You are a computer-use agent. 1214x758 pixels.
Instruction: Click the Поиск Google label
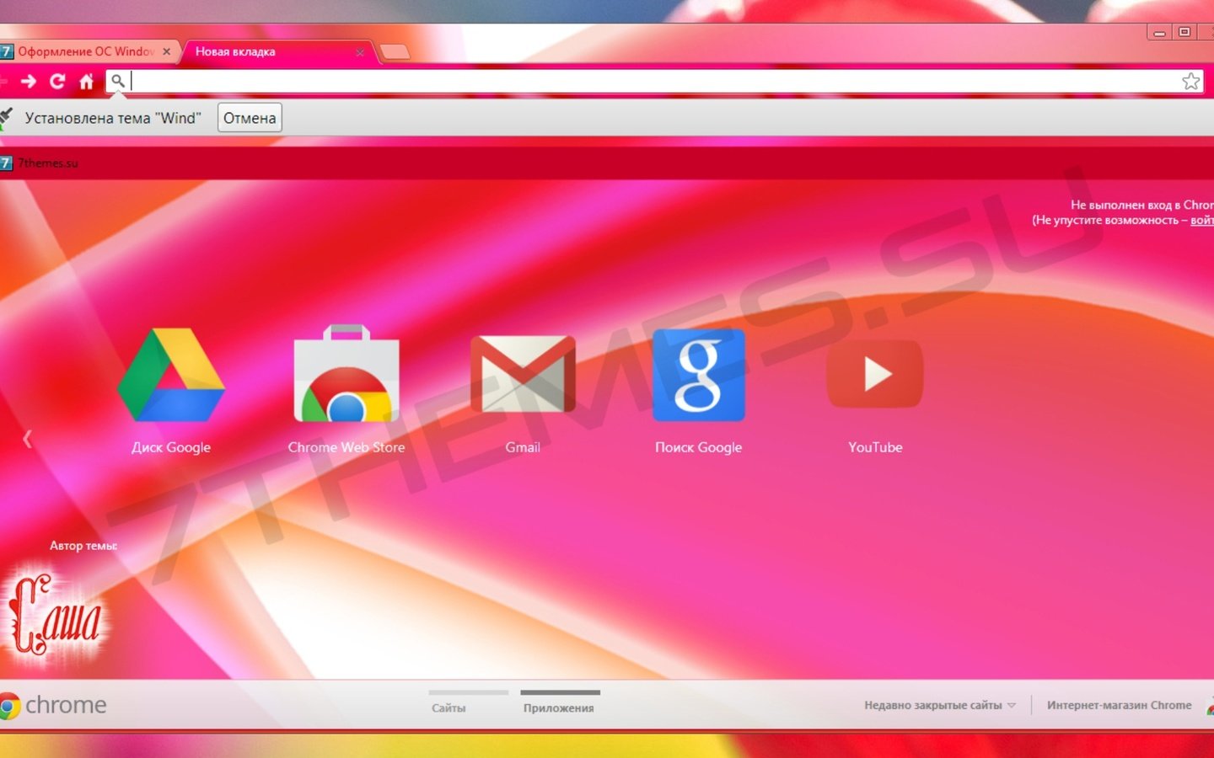click(x=699, y=447)
